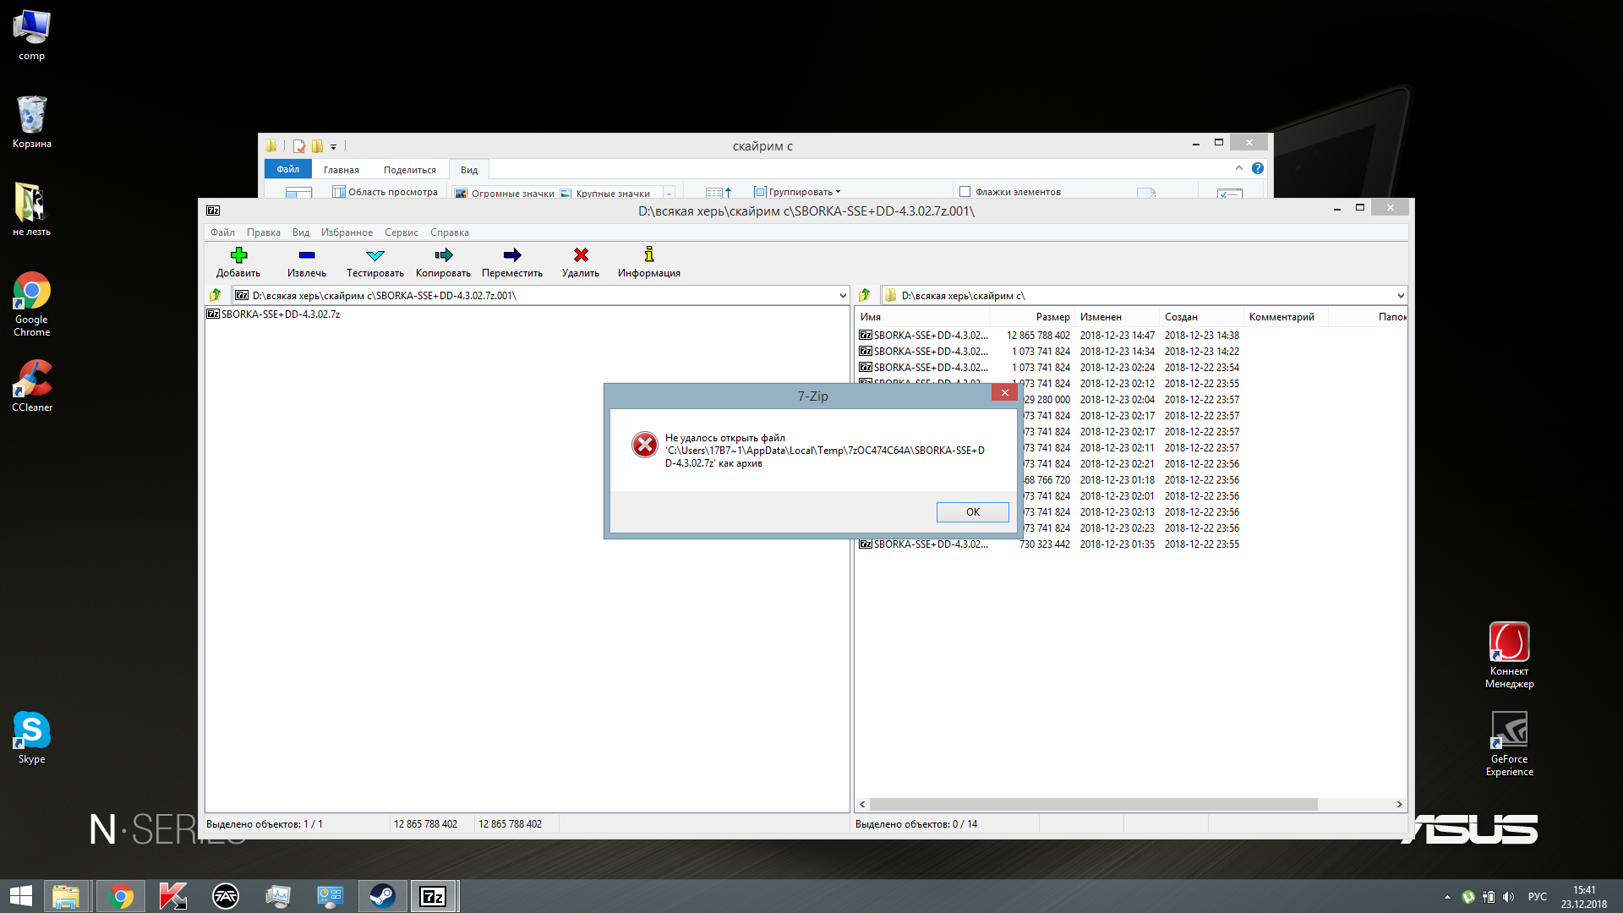Close the 7-Zip error dialog

coord(1004,392)
